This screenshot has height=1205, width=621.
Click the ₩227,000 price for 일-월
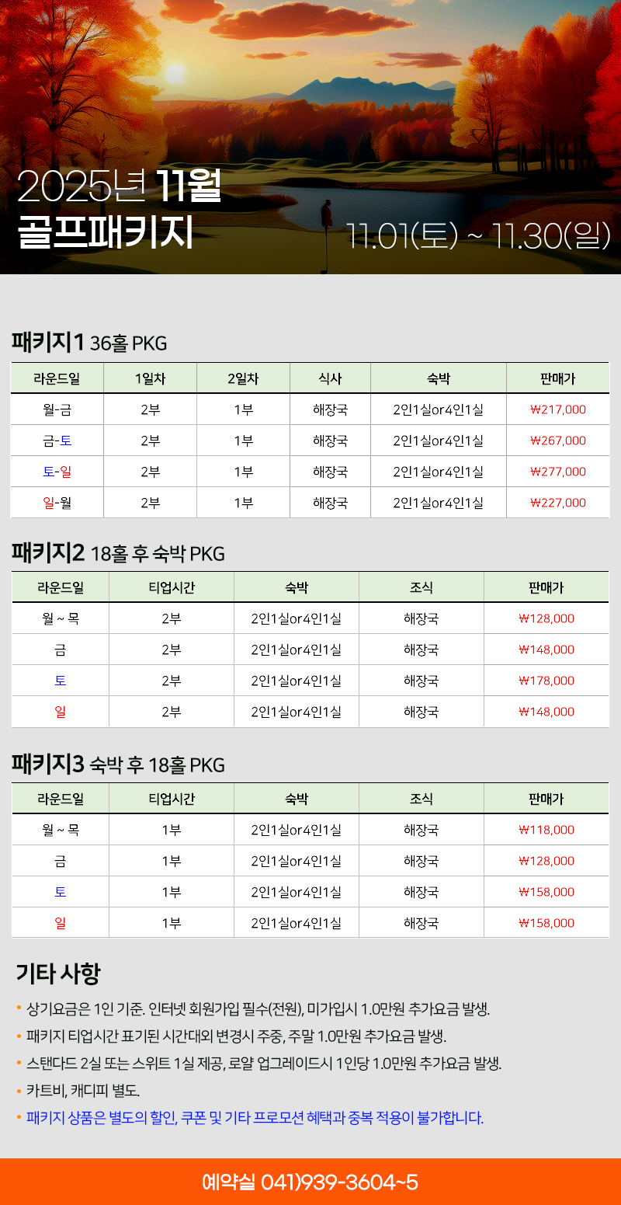[557, 503]
